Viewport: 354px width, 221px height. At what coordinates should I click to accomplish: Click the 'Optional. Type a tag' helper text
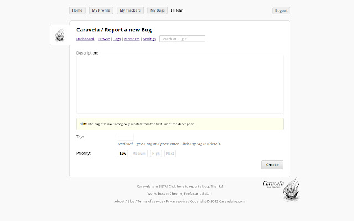point(169,144)
